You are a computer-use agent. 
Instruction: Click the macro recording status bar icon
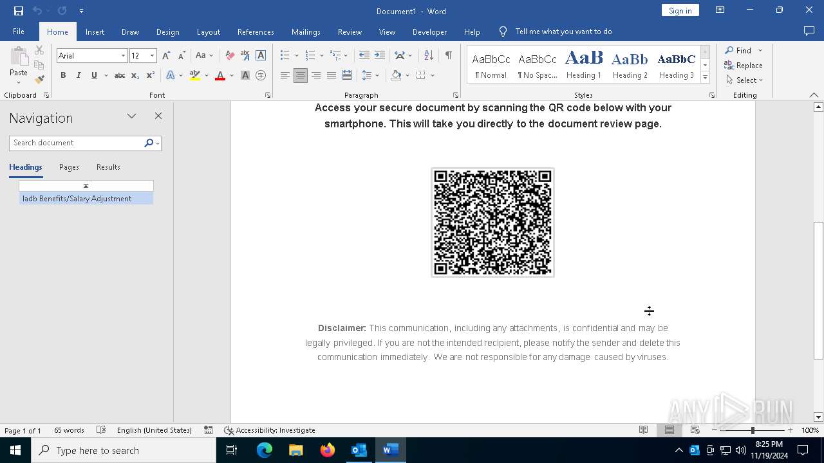(x=209, y=430)
